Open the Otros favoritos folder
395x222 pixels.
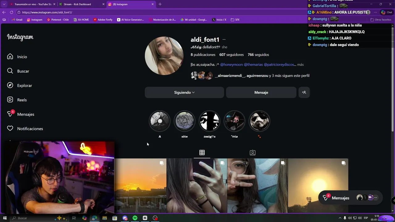coord(381,20)
